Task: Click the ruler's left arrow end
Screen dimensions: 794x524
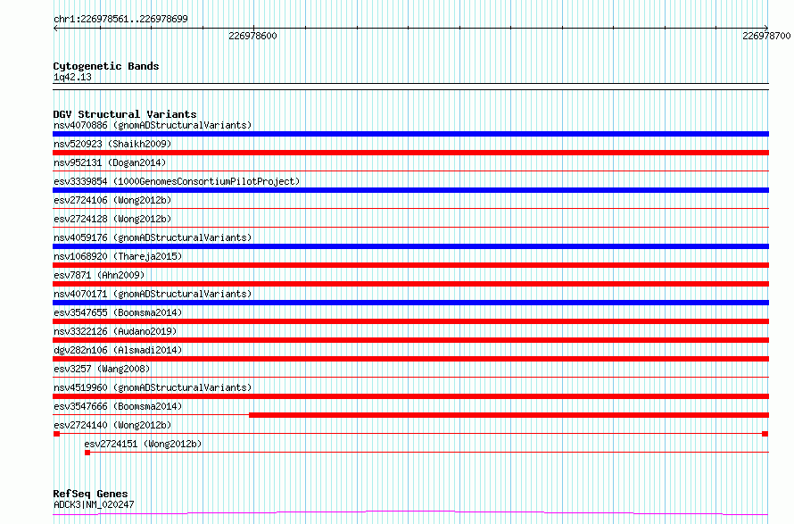Action: [x=55, y=29]
